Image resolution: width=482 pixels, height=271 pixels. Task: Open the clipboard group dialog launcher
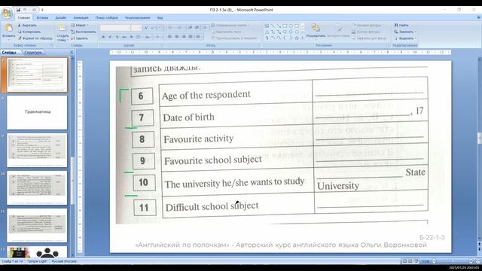(x=52, y=45)
